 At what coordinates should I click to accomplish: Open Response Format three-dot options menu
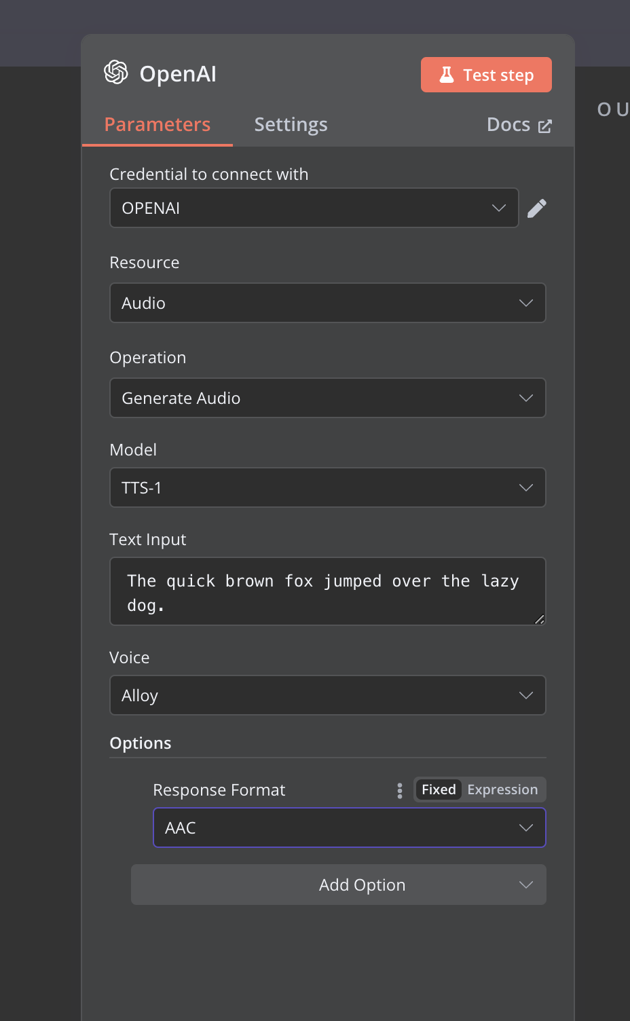pyautogui.click(x=400, y=790)
